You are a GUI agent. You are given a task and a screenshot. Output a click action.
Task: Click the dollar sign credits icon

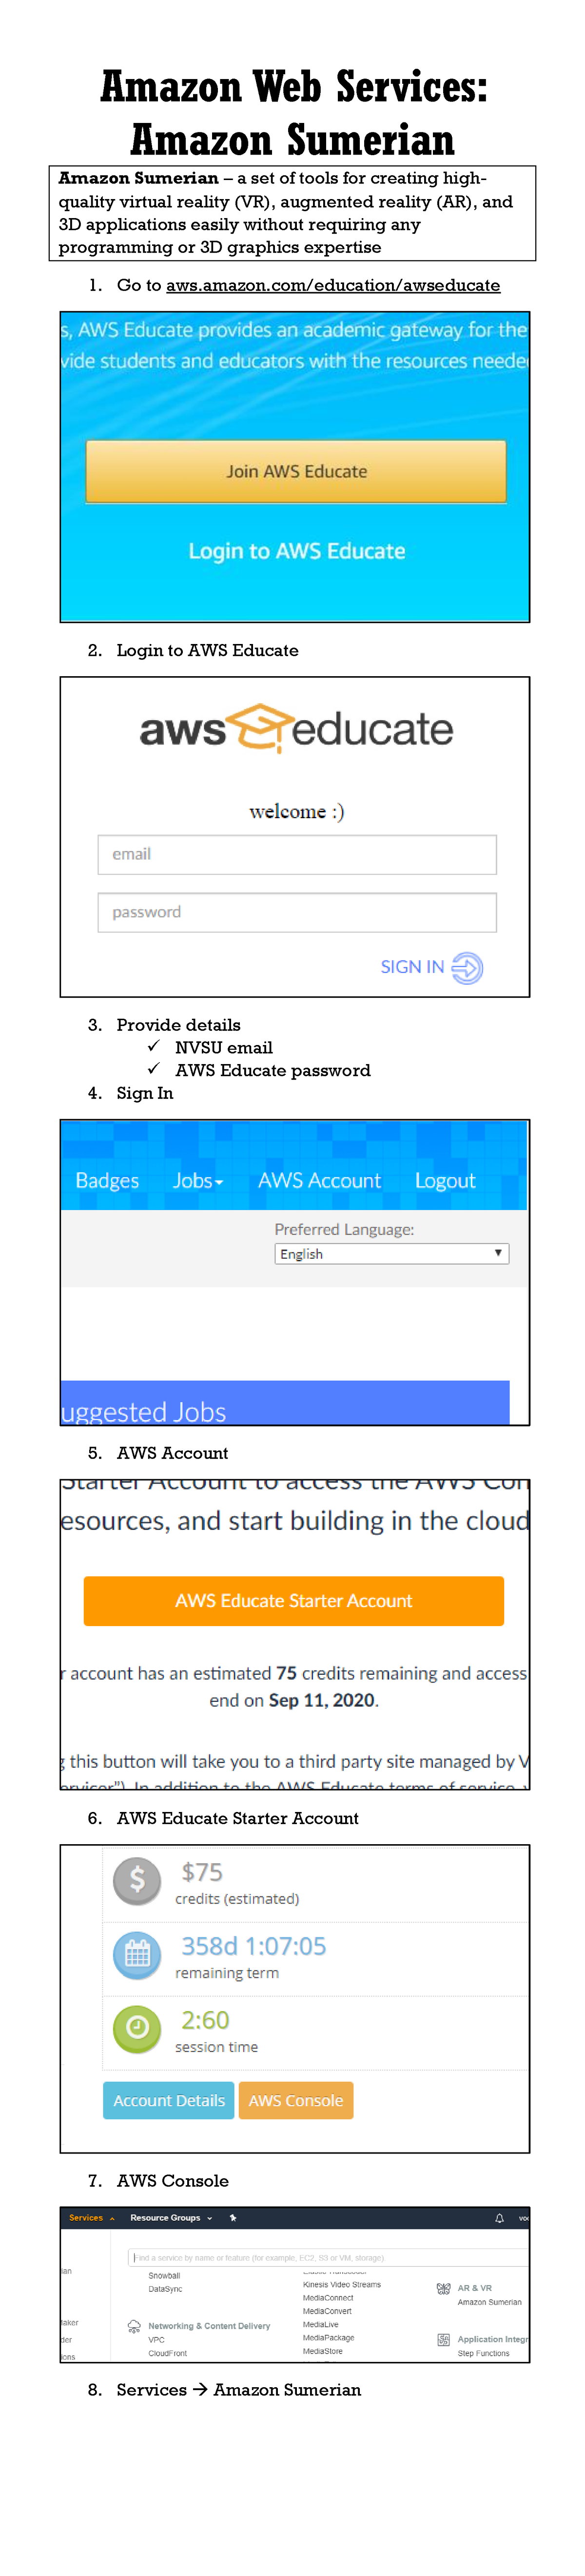[137, 1881]
